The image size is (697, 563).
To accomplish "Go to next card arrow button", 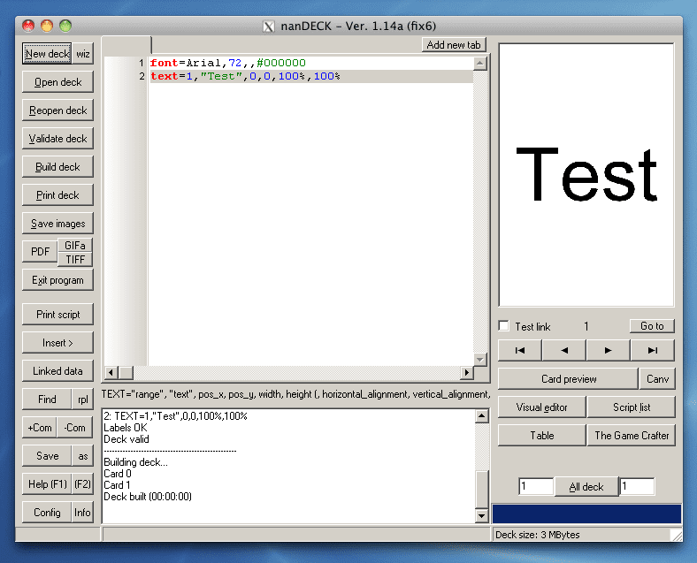I will 608,350.
